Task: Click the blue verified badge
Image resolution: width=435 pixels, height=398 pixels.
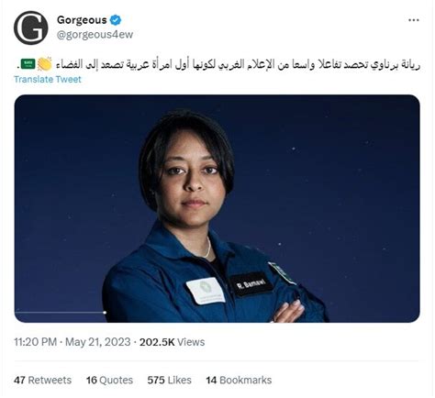Action: [116, 20]
